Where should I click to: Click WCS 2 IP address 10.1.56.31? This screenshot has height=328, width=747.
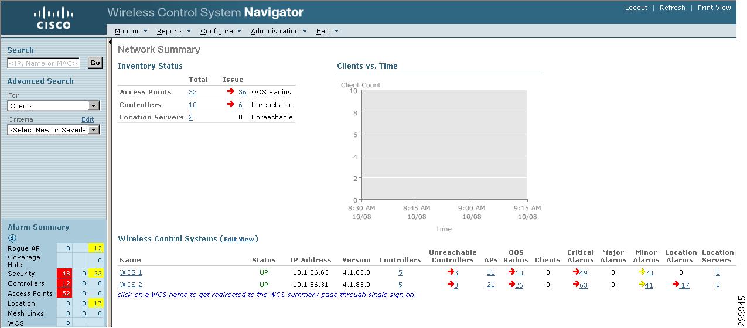[x=311, y=285]
